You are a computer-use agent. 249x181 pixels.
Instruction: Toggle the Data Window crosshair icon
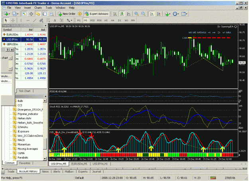tap(31, 14)
